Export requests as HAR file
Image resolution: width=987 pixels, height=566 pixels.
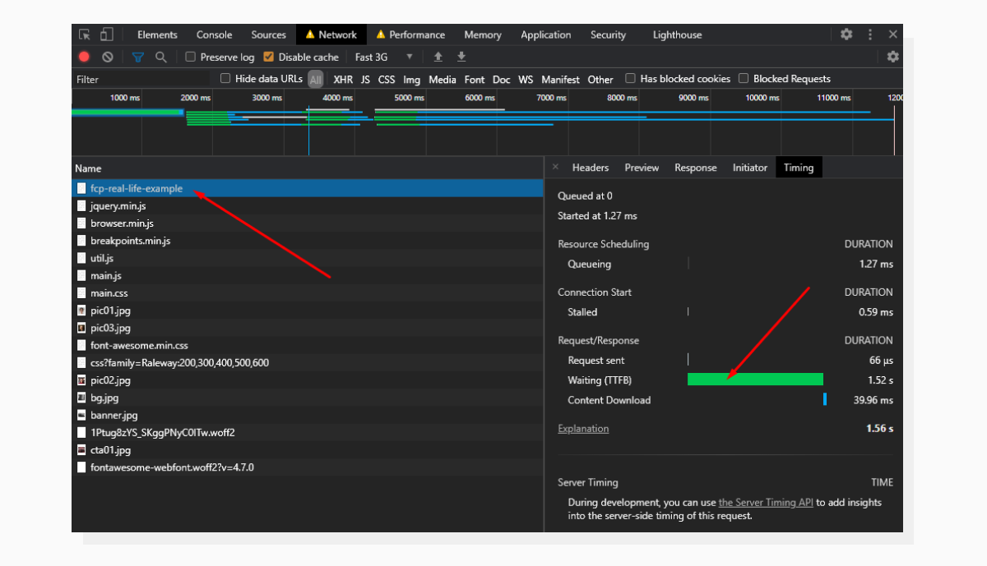tap(461, 57)
